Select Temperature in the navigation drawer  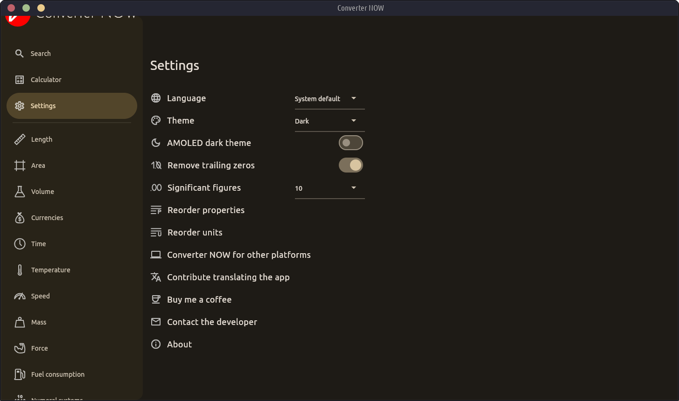point(72,270)
